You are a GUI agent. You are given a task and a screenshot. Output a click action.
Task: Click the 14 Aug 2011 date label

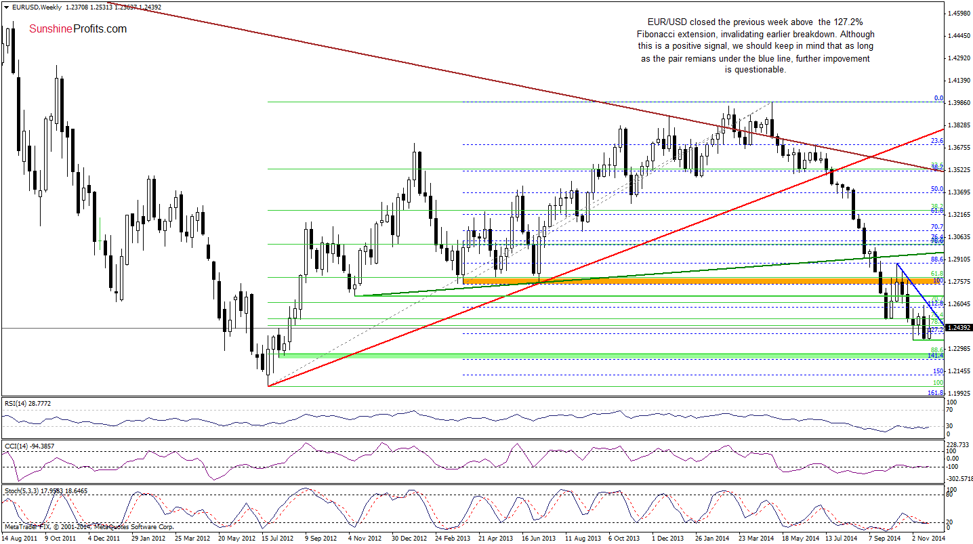20,538
